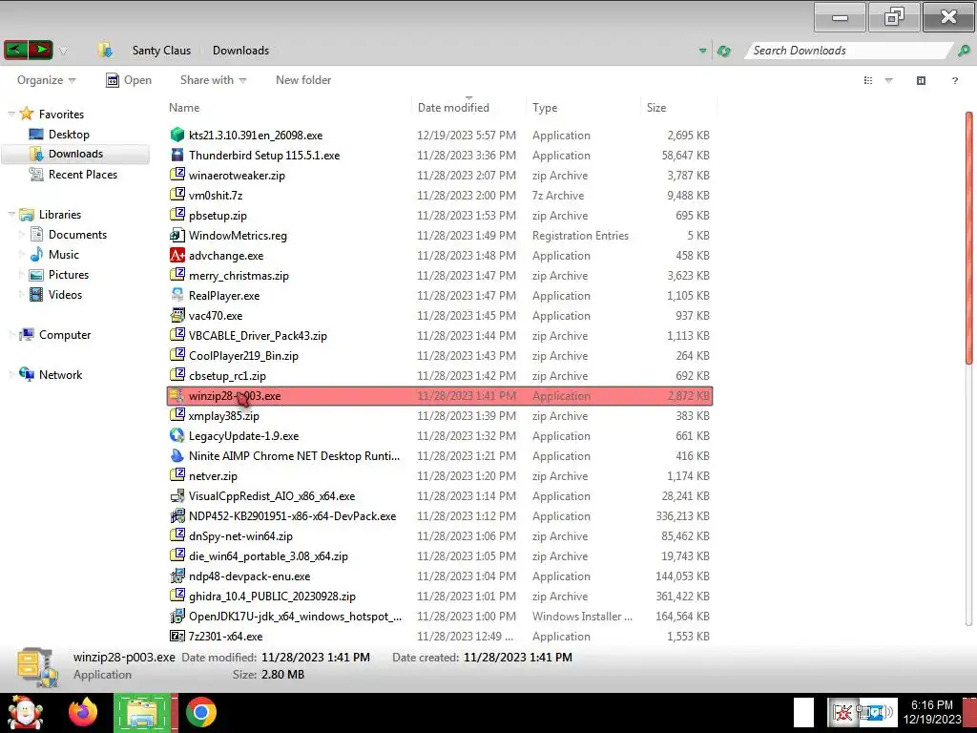
Task: Open the Santa Start button
Action: pyautogui.click(x=26, y=712)
